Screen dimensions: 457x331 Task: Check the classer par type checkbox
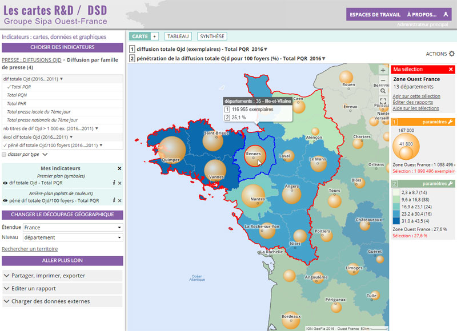point(4,155)
